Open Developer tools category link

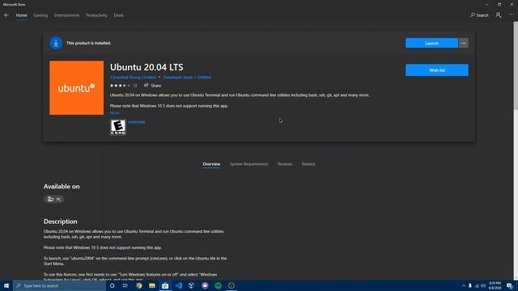click(187, 78)
